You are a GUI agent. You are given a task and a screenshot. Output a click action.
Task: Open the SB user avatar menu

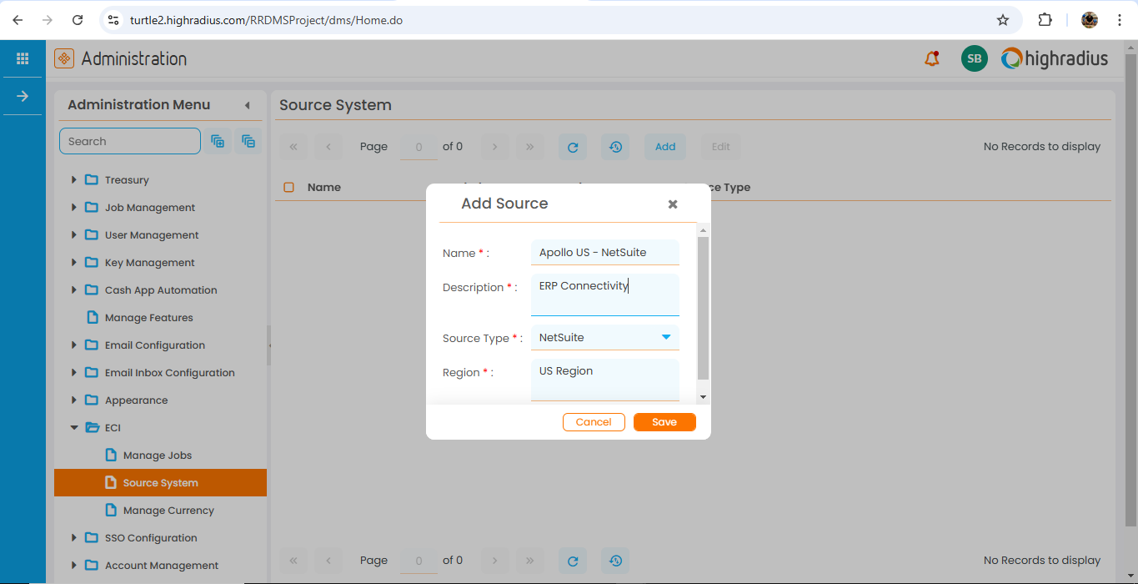click(x=974, y=58)
